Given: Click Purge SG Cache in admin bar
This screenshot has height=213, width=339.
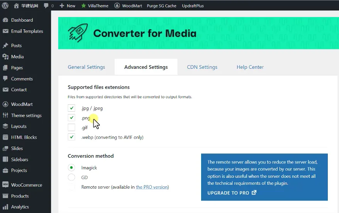Looking at the screenshot, I should pyautogui.click(x=161, y=6).
